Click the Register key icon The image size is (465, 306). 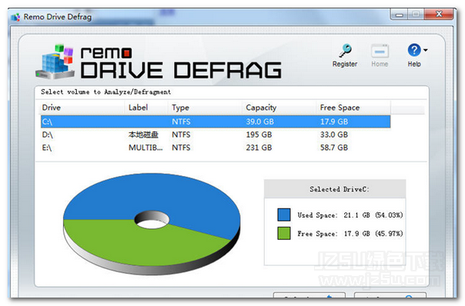[345, 51]
